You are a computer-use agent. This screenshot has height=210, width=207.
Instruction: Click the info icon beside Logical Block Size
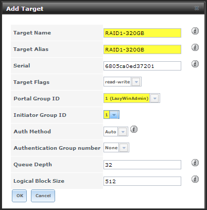click(x=195, y=179)
